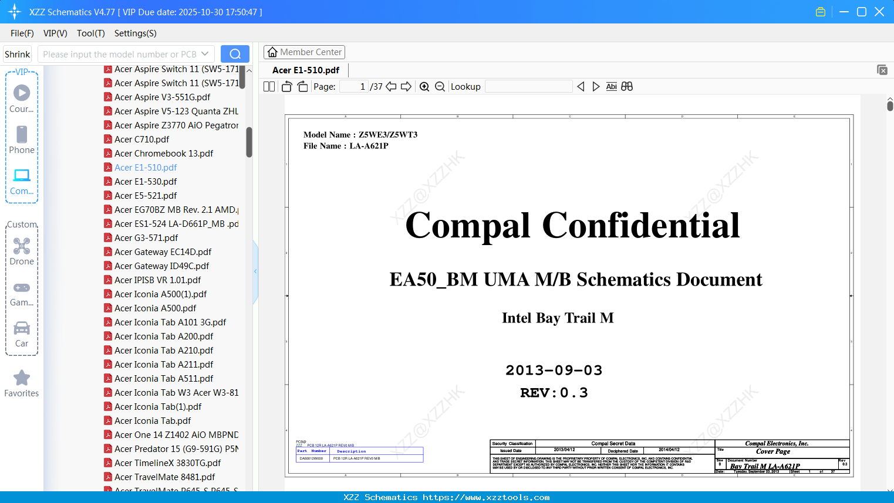Open the Settings(S) menu

136,33
